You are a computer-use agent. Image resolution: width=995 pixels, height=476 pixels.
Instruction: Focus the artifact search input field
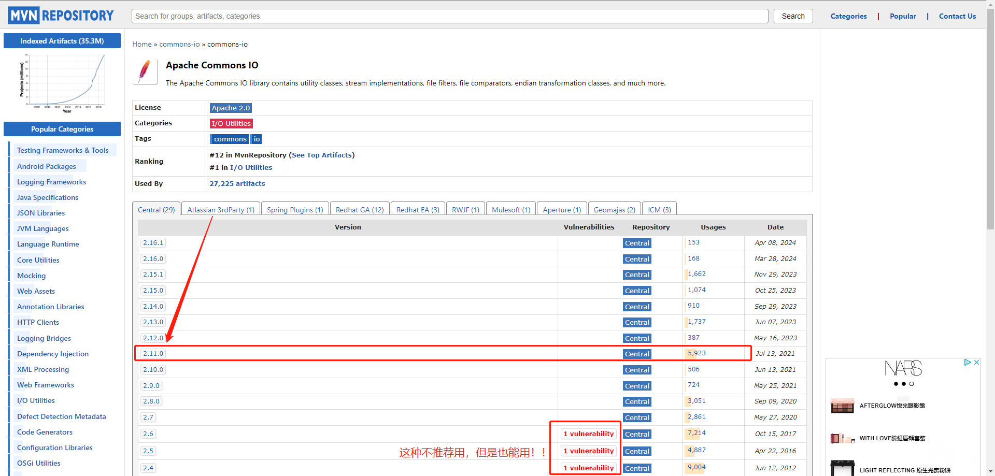[x=449, y=16]
